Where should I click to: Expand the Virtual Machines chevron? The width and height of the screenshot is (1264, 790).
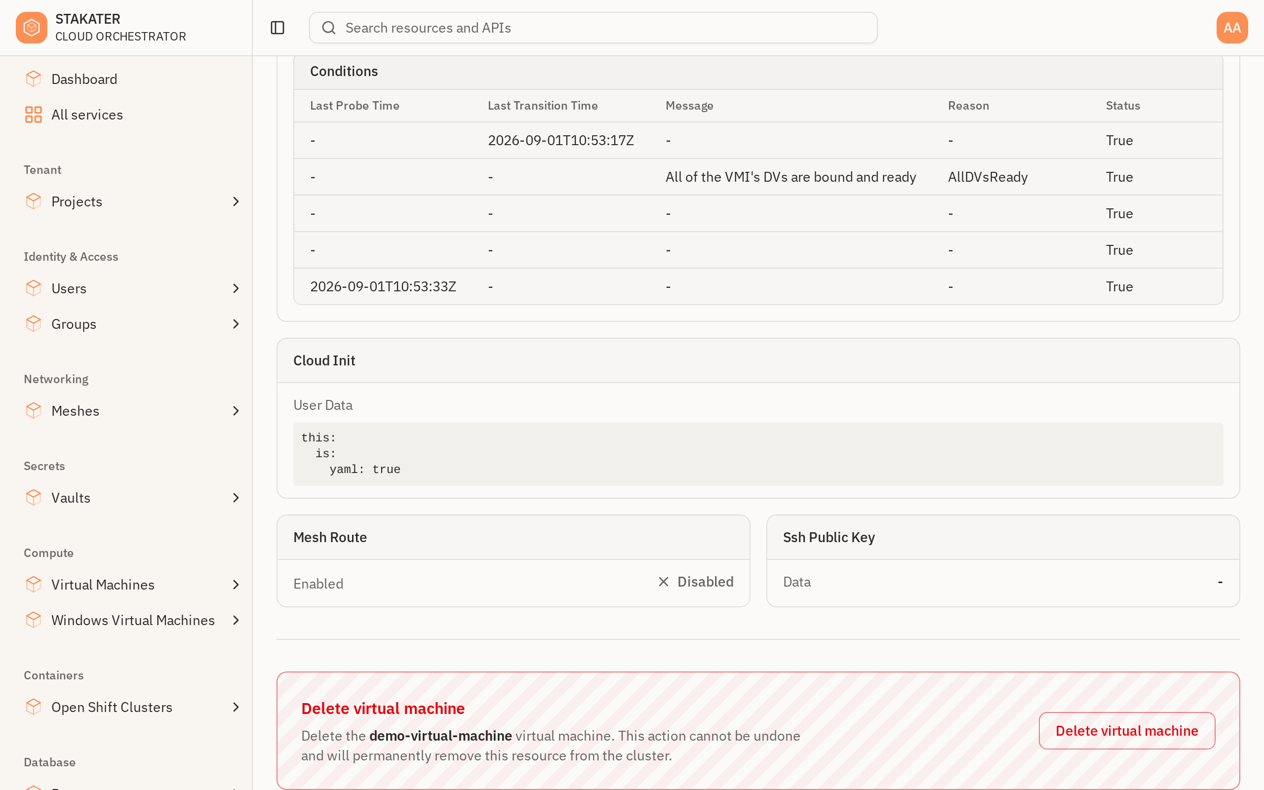pos(236,584)
